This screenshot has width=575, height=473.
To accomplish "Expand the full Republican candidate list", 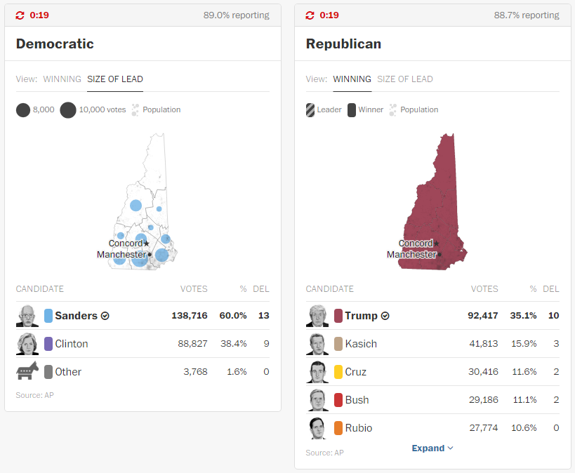I will click(428, 448).
